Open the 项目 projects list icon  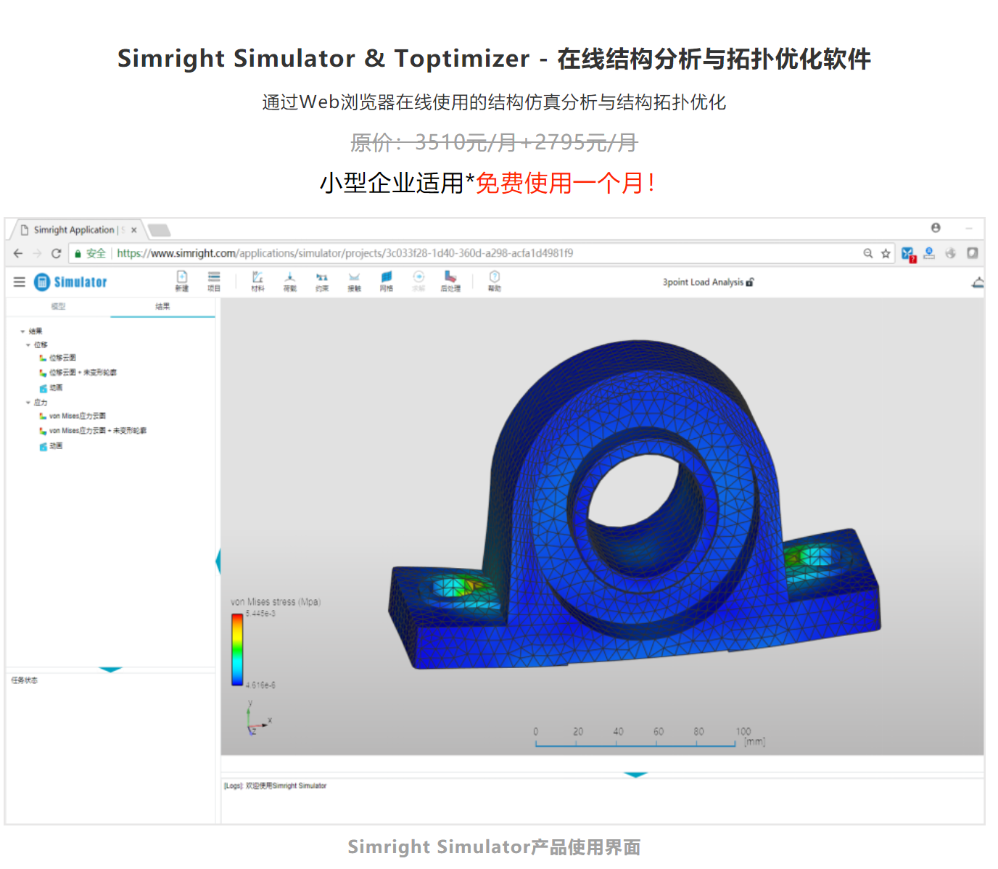(x=214, y=281)
